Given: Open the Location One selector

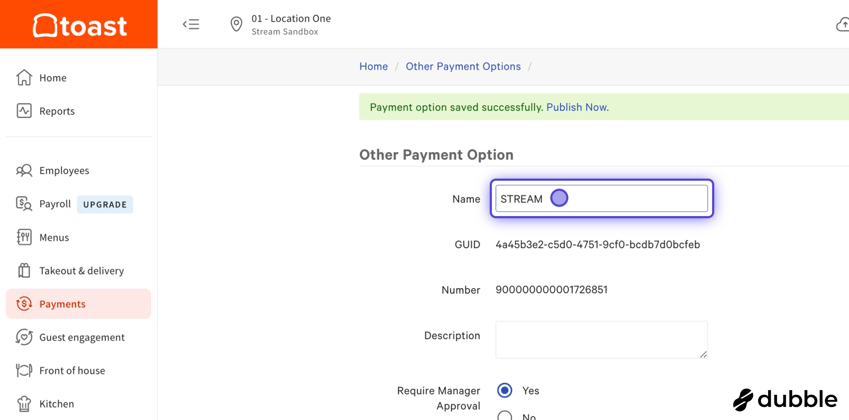Looking at the screenshot, I should [x=291, y=24].
